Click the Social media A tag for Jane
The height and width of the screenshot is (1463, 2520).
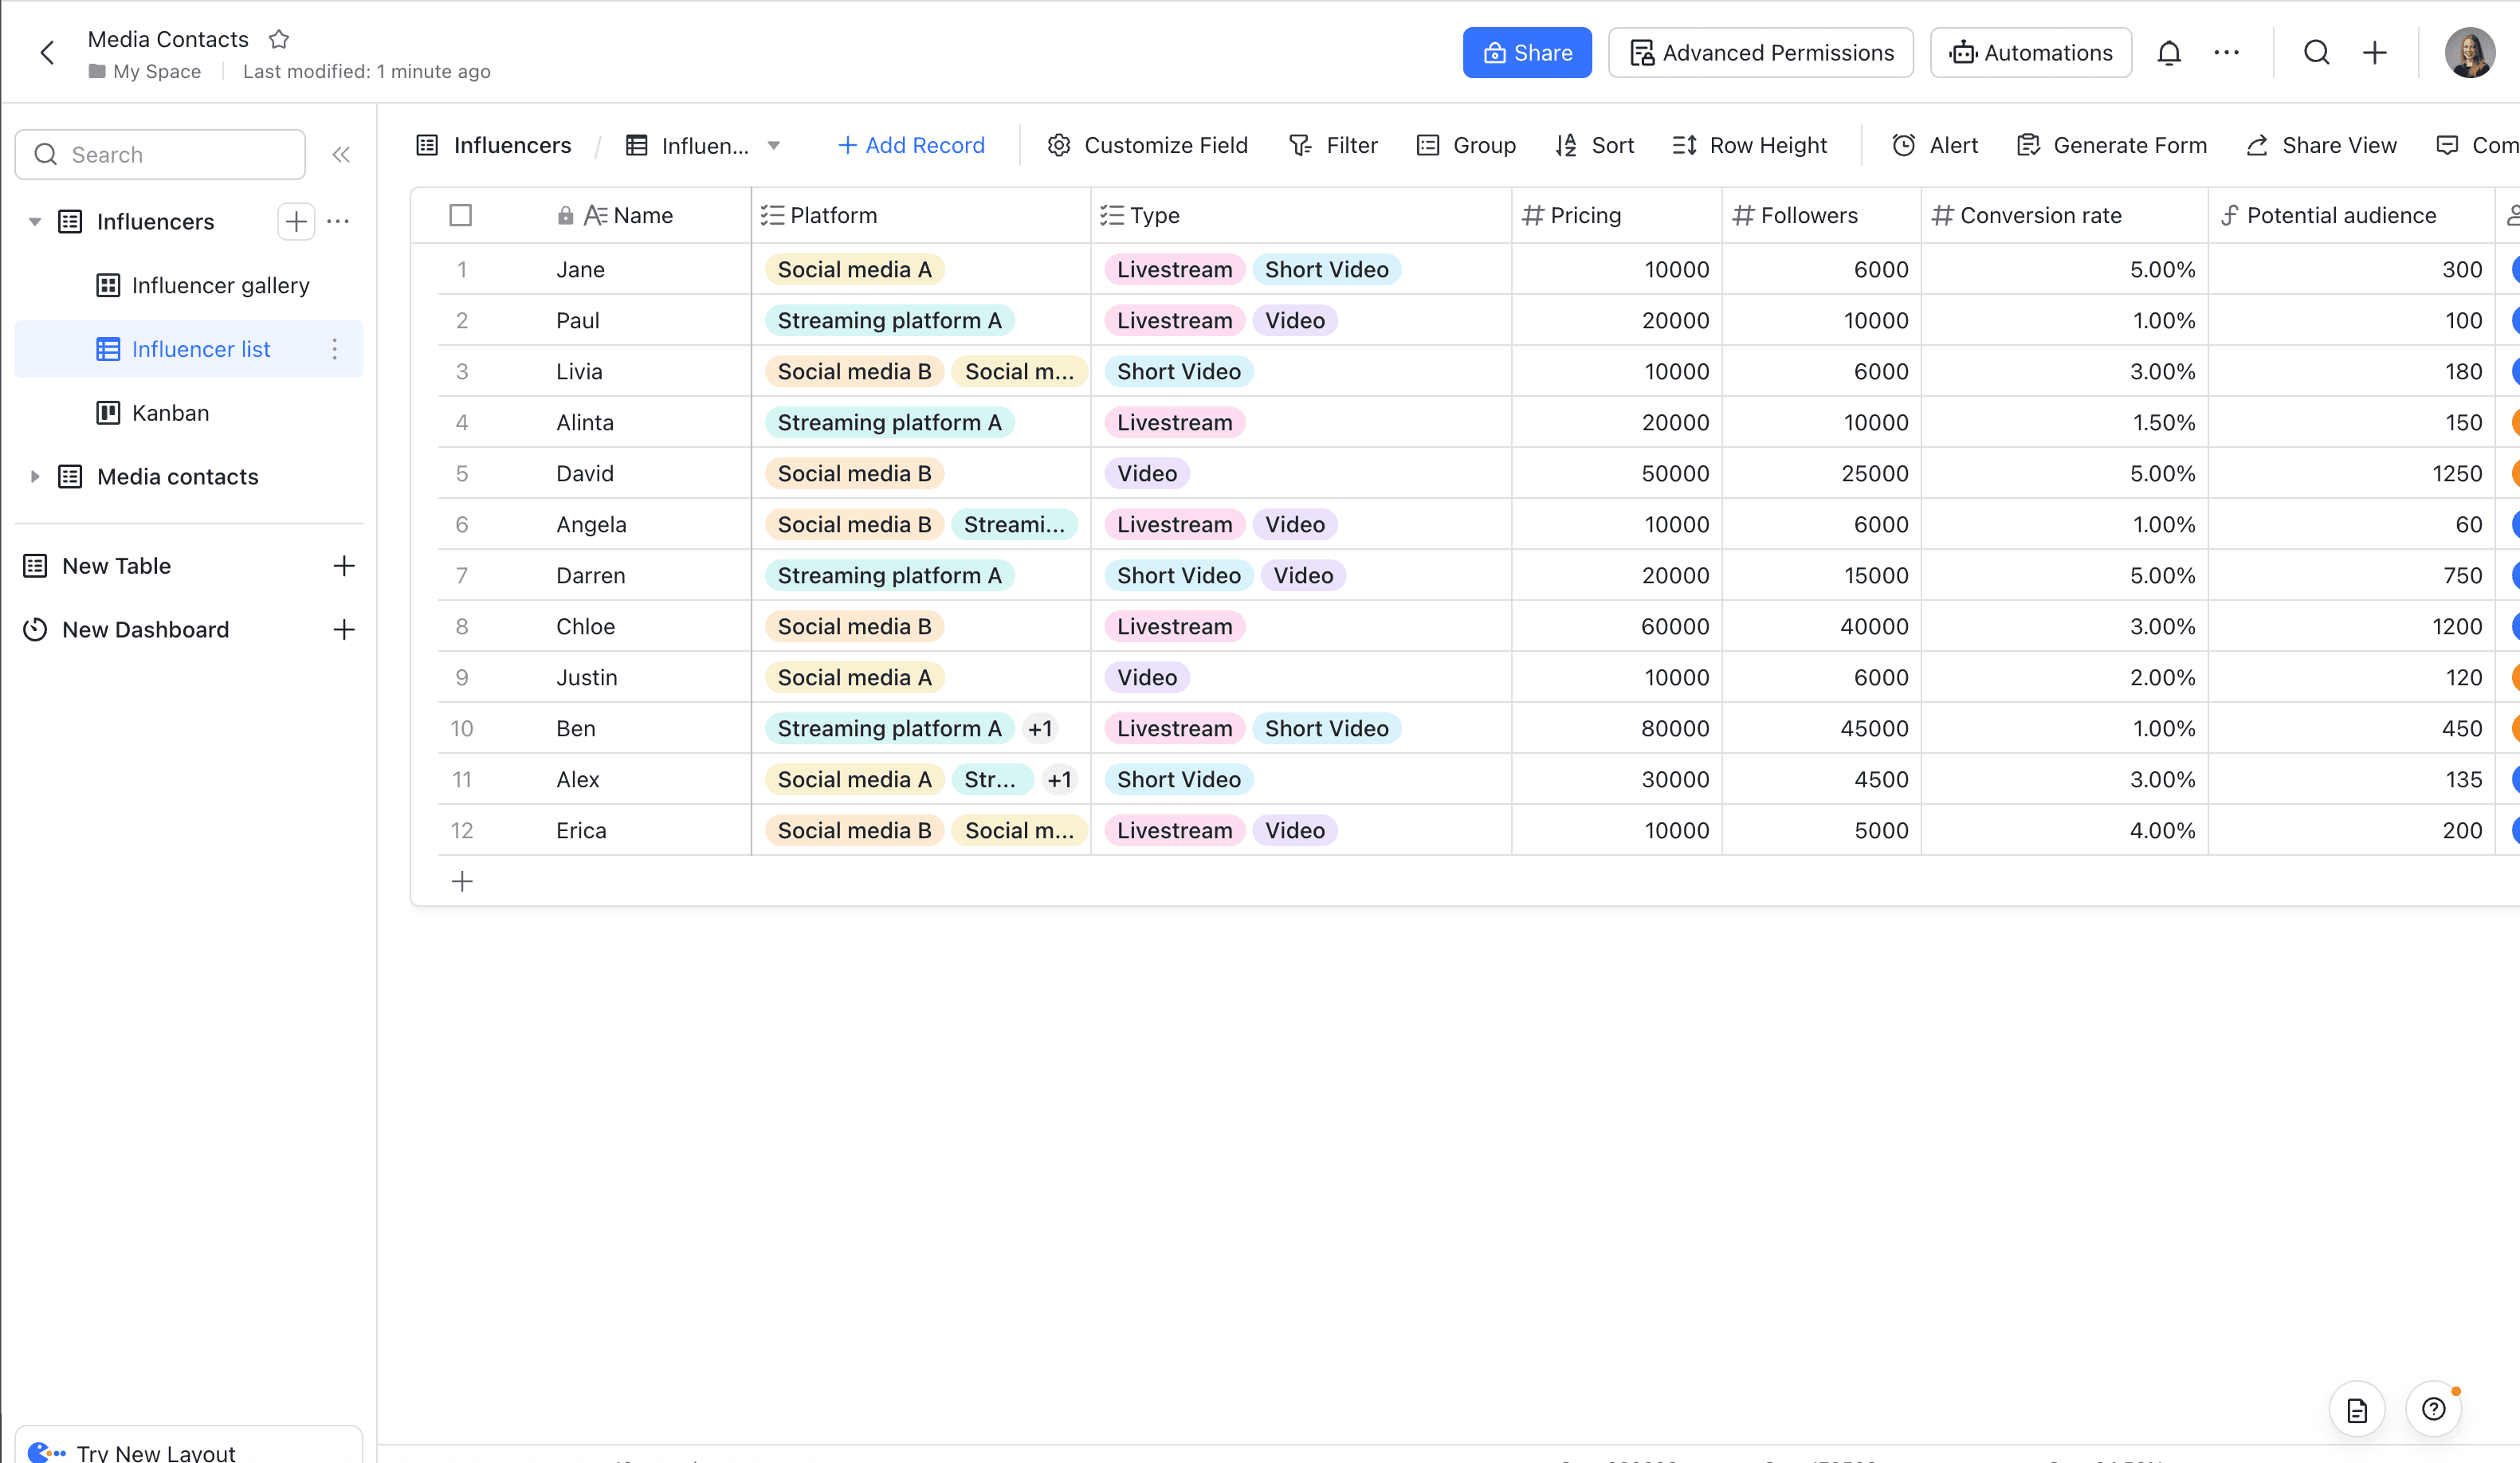coord(854,269)
